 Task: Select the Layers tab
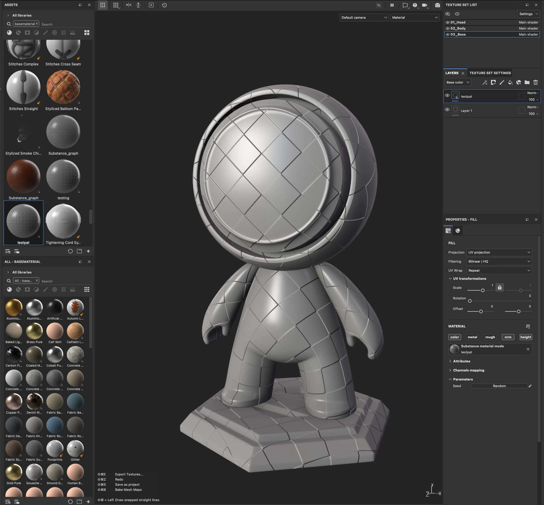click(452, 73)
